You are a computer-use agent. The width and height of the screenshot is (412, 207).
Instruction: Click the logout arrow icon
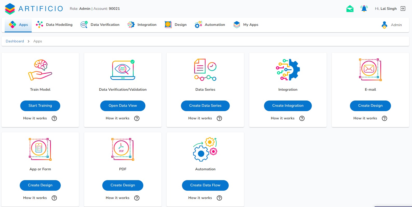(x=403, y=9)
